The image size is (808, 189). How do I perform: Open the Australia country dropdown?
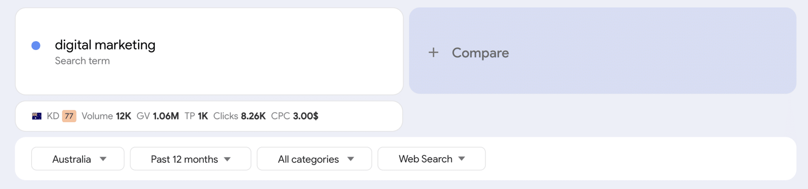pyautogui.click(x=78, y=159)
